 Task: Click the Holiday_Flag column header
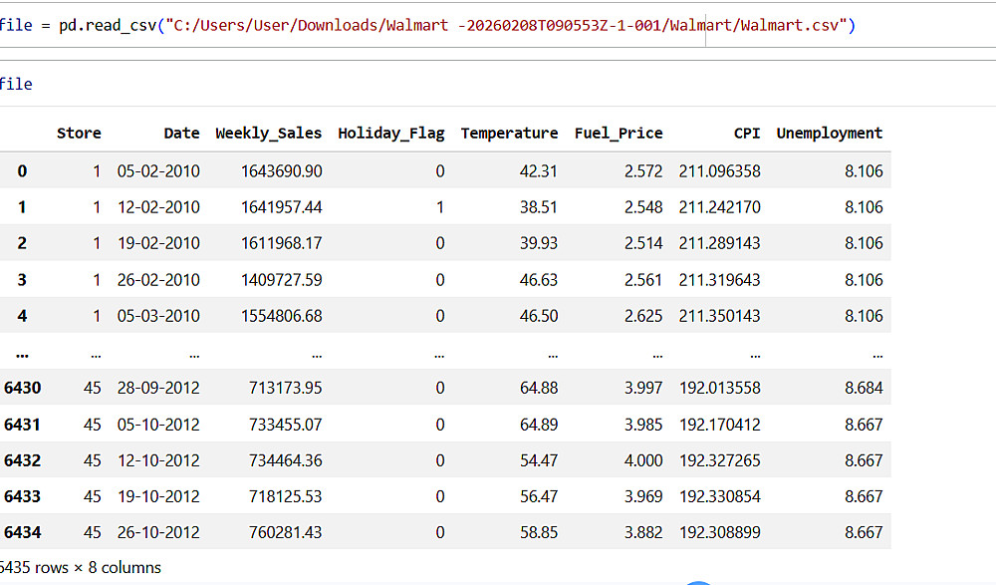click(x=390, y=134)
